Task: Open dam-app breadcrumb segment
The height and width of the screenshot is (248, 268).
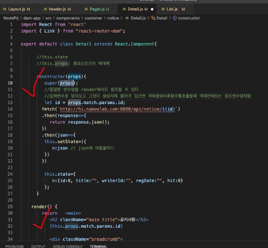Action: (32, 18)
